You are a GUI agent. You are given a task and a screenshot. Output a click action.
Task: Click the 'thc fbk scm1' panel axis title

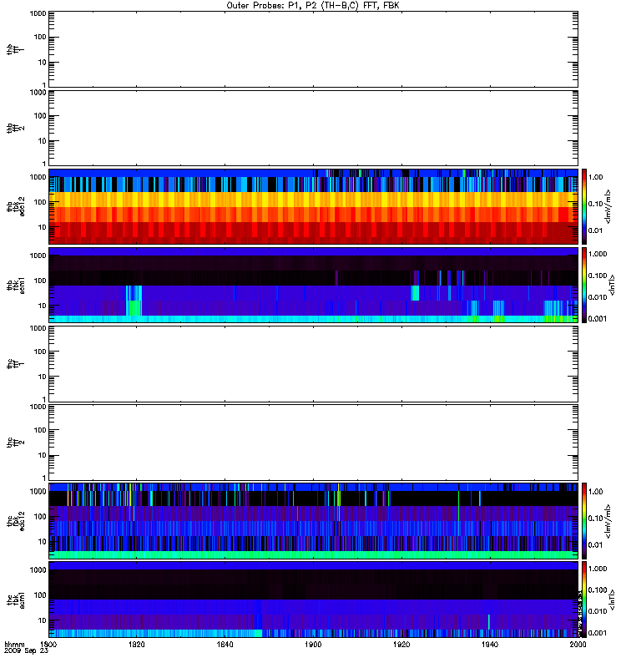click(x=15, y=599)
